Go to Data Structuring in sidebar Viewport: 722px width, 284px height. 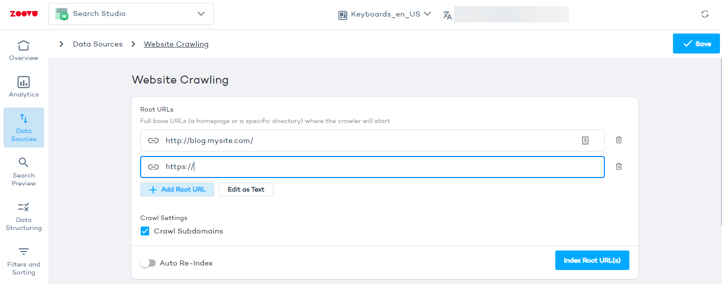coord(24,216)
